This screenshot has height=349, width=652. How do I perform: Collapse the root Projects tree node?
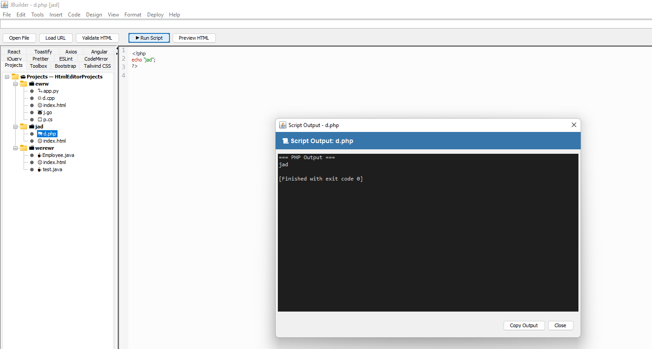pos(7,77)
